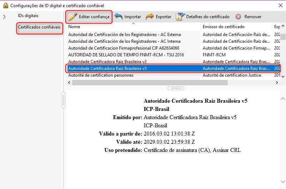Click the Editar confiança pencil icon
This screenshot has height=189, width=286.
pos(73,17)
